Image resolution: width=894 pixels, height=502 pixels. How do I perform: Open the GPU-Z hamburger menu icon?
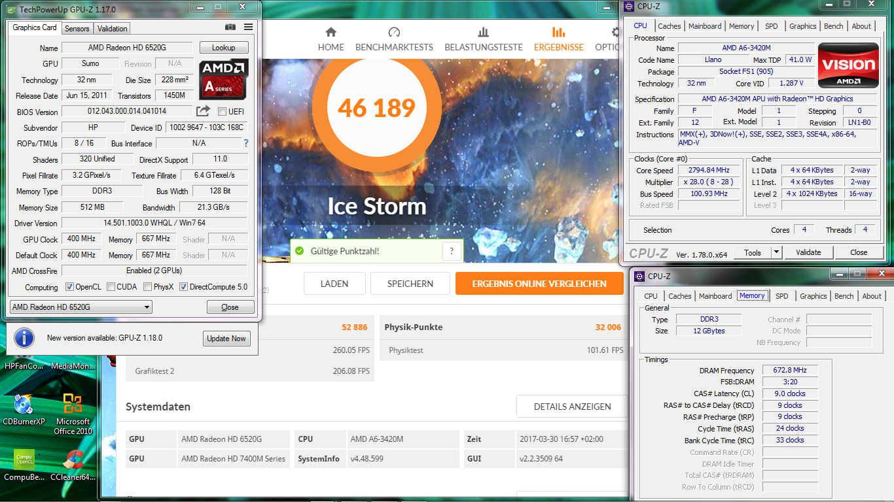tap(248, 27)
